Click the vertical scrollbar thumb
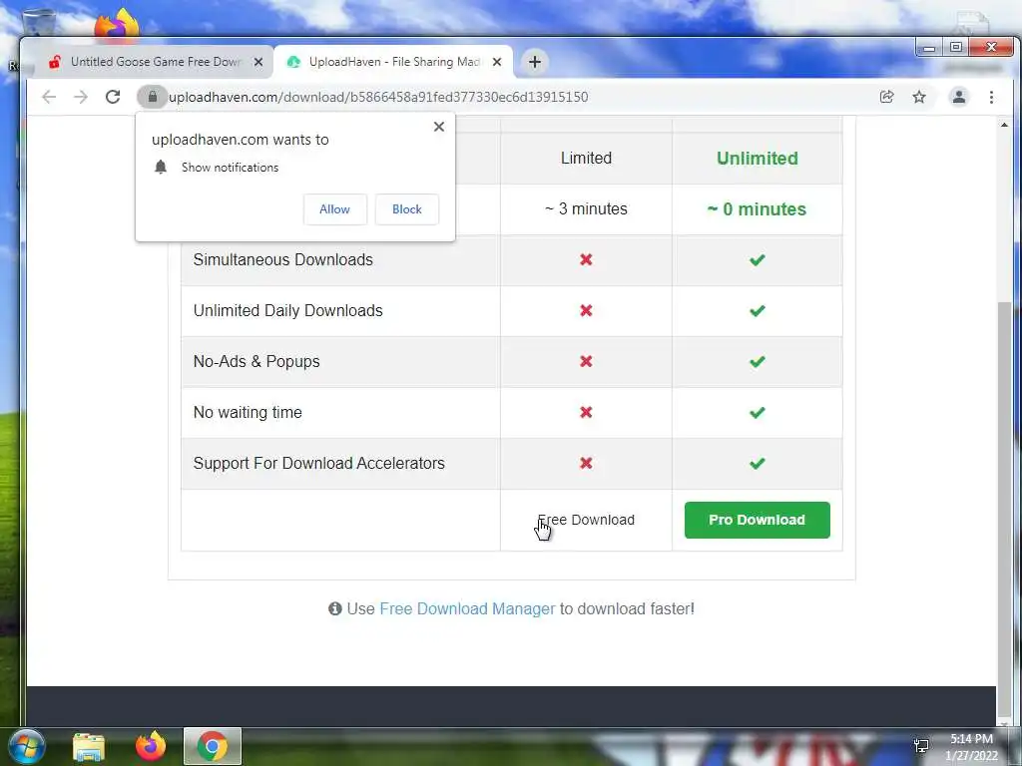Screen dimensions: 1022x766 (1004, 508)
